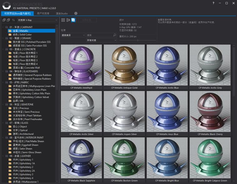The height and width of the screenshot is (184, 237).
Task: Click the collapse all categories icon
Action: point(8,20)
